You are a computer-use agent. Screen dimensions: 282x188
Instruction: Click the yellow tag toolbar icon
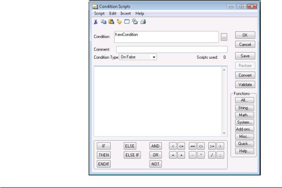click(119, 22)
